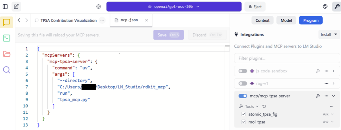Open the Install dropdown
The height and width of the screenshot is (130, 341).
click(329, 34)
